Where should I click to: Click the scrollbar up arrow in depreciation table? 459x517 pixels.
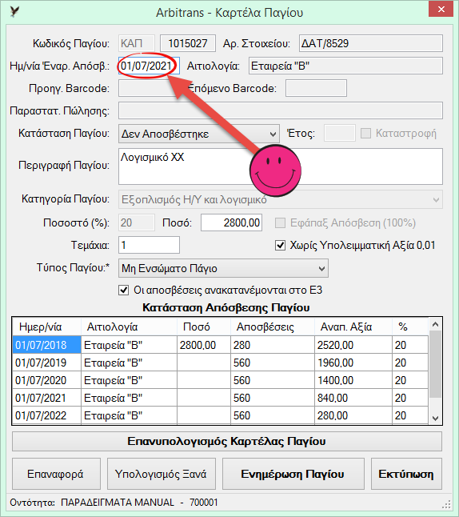(435, 324)
